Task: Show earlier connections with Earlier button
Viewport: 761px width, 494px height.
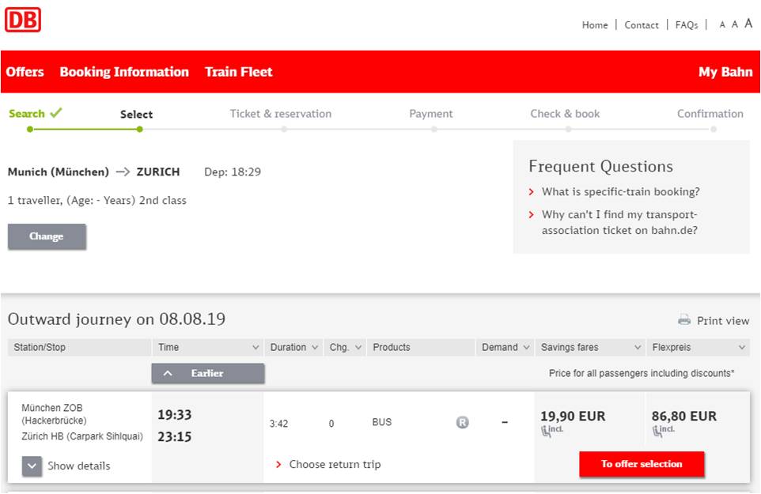Action: (x=208, y=373)
